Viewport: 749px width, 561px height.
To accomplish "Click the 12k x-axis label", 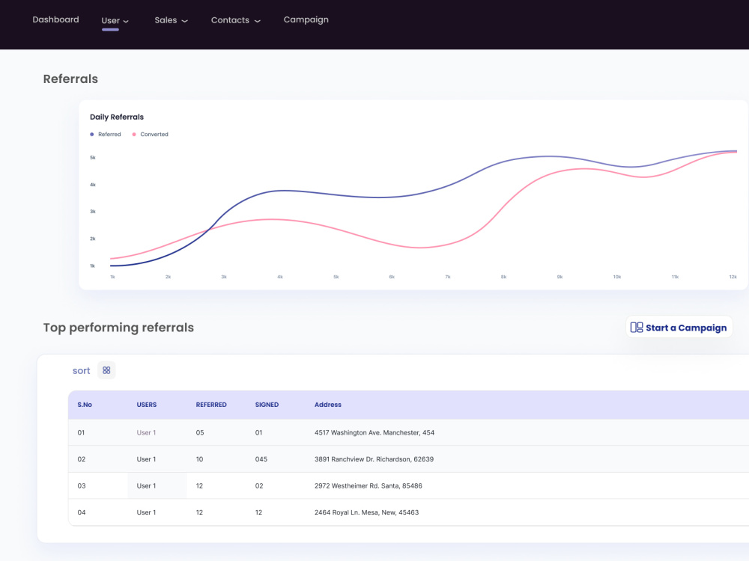I will (x=733, y=277).
